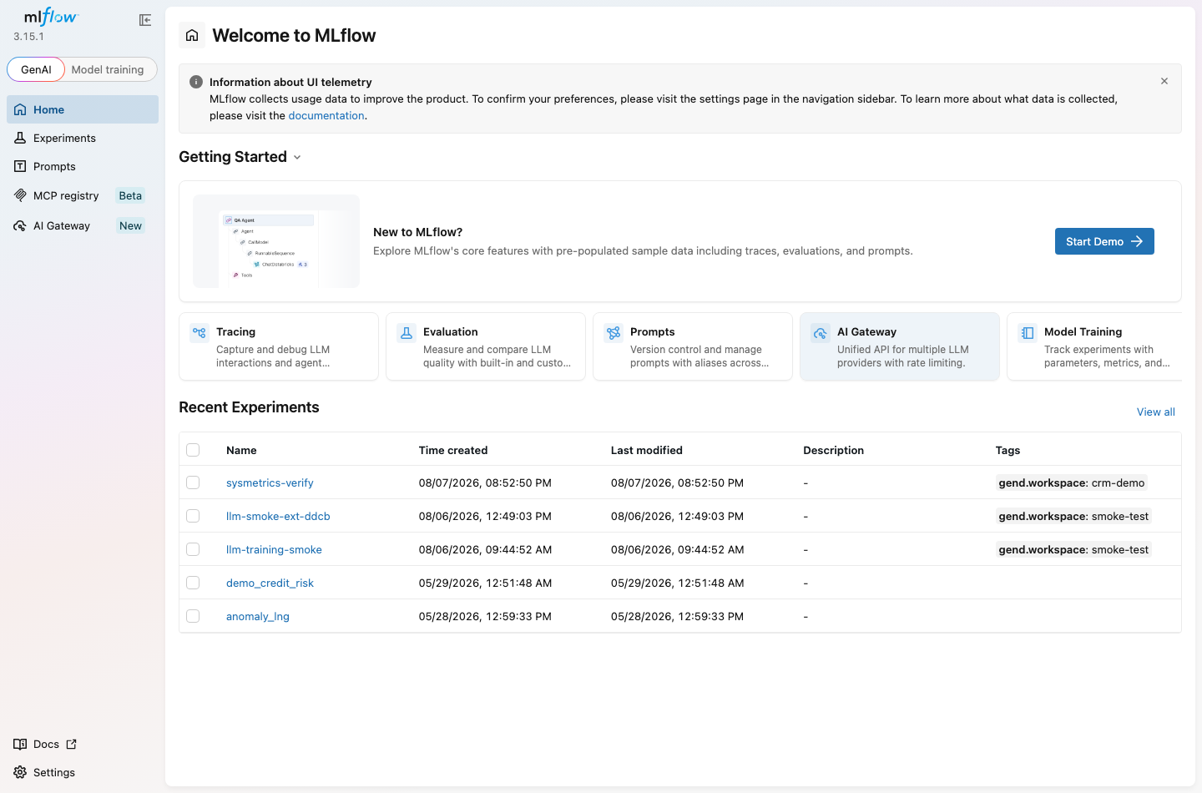Click the home icon beside Welcome to MLflow

[x=192, y=35]
